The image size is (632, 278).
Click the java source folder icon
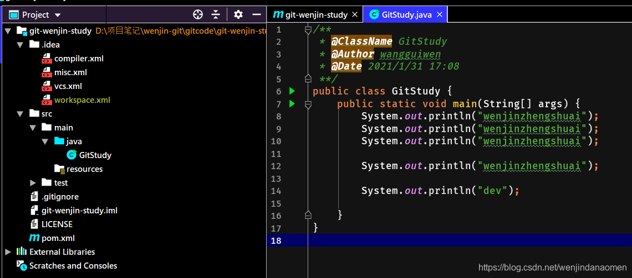[x=59, y=141]
